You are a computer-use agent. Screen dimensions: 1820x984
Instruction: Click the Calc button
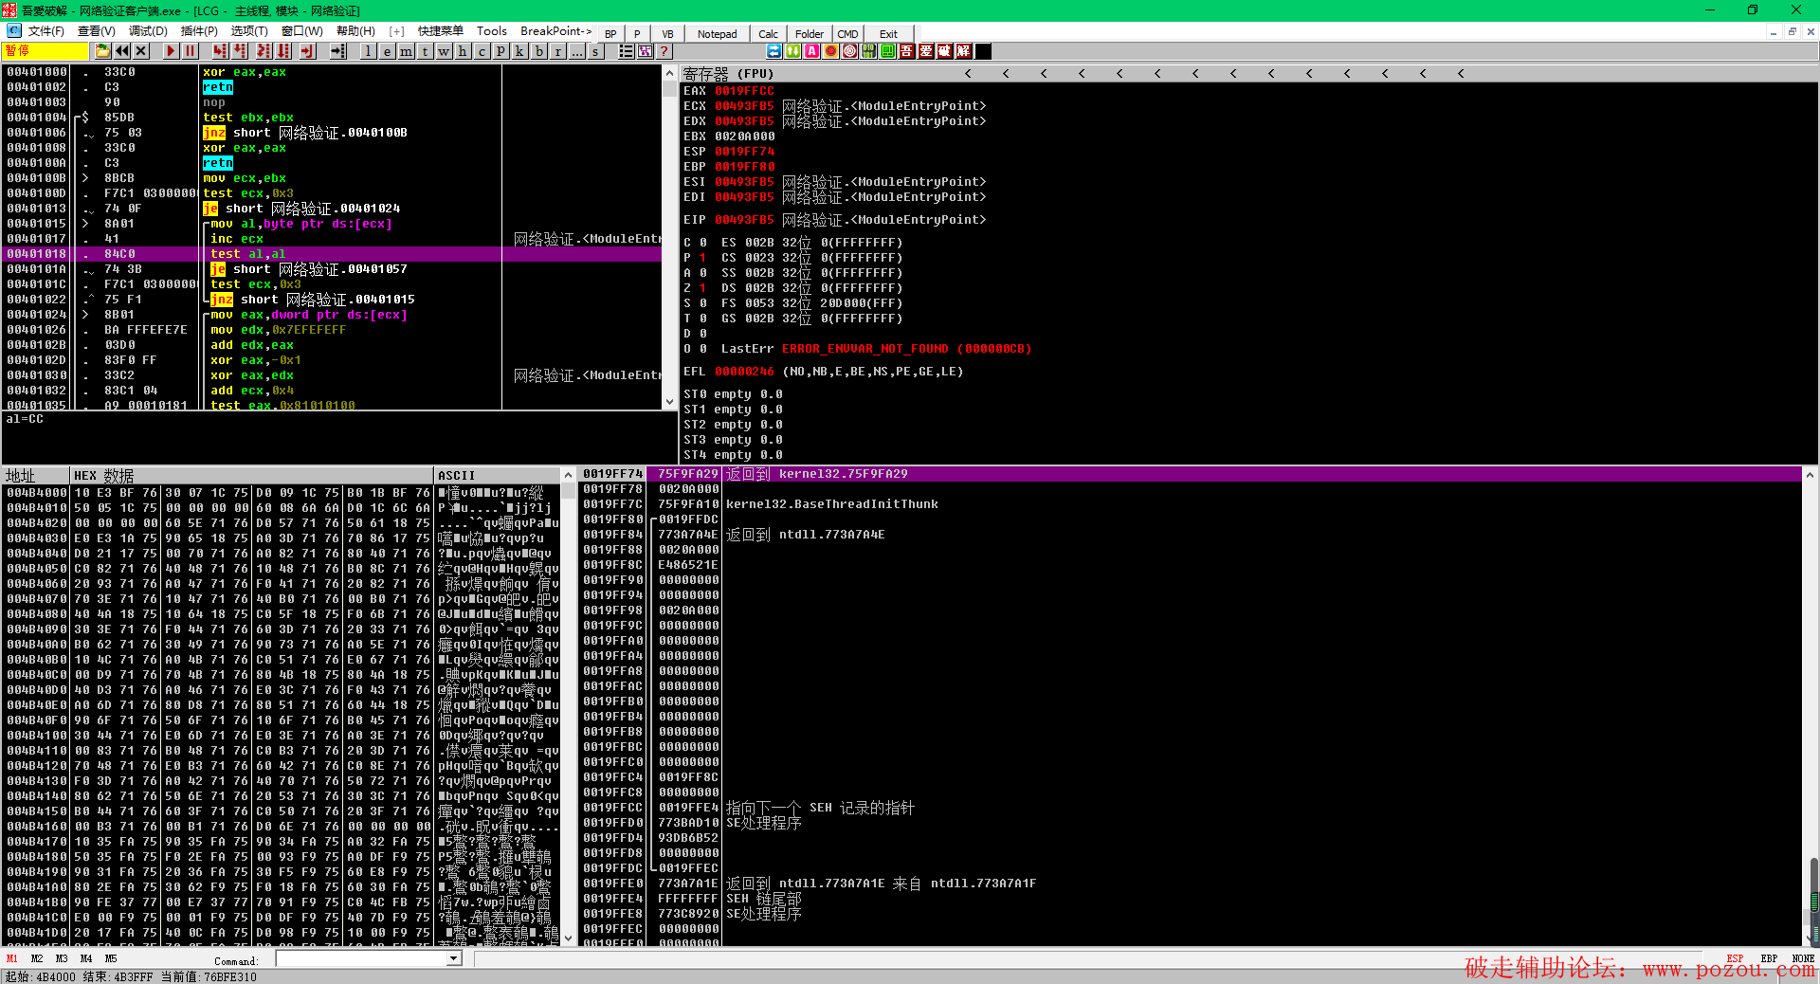(x=768, y=34)
